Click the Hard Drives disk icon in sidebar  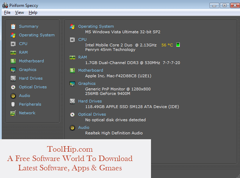[x=13, y=78]
